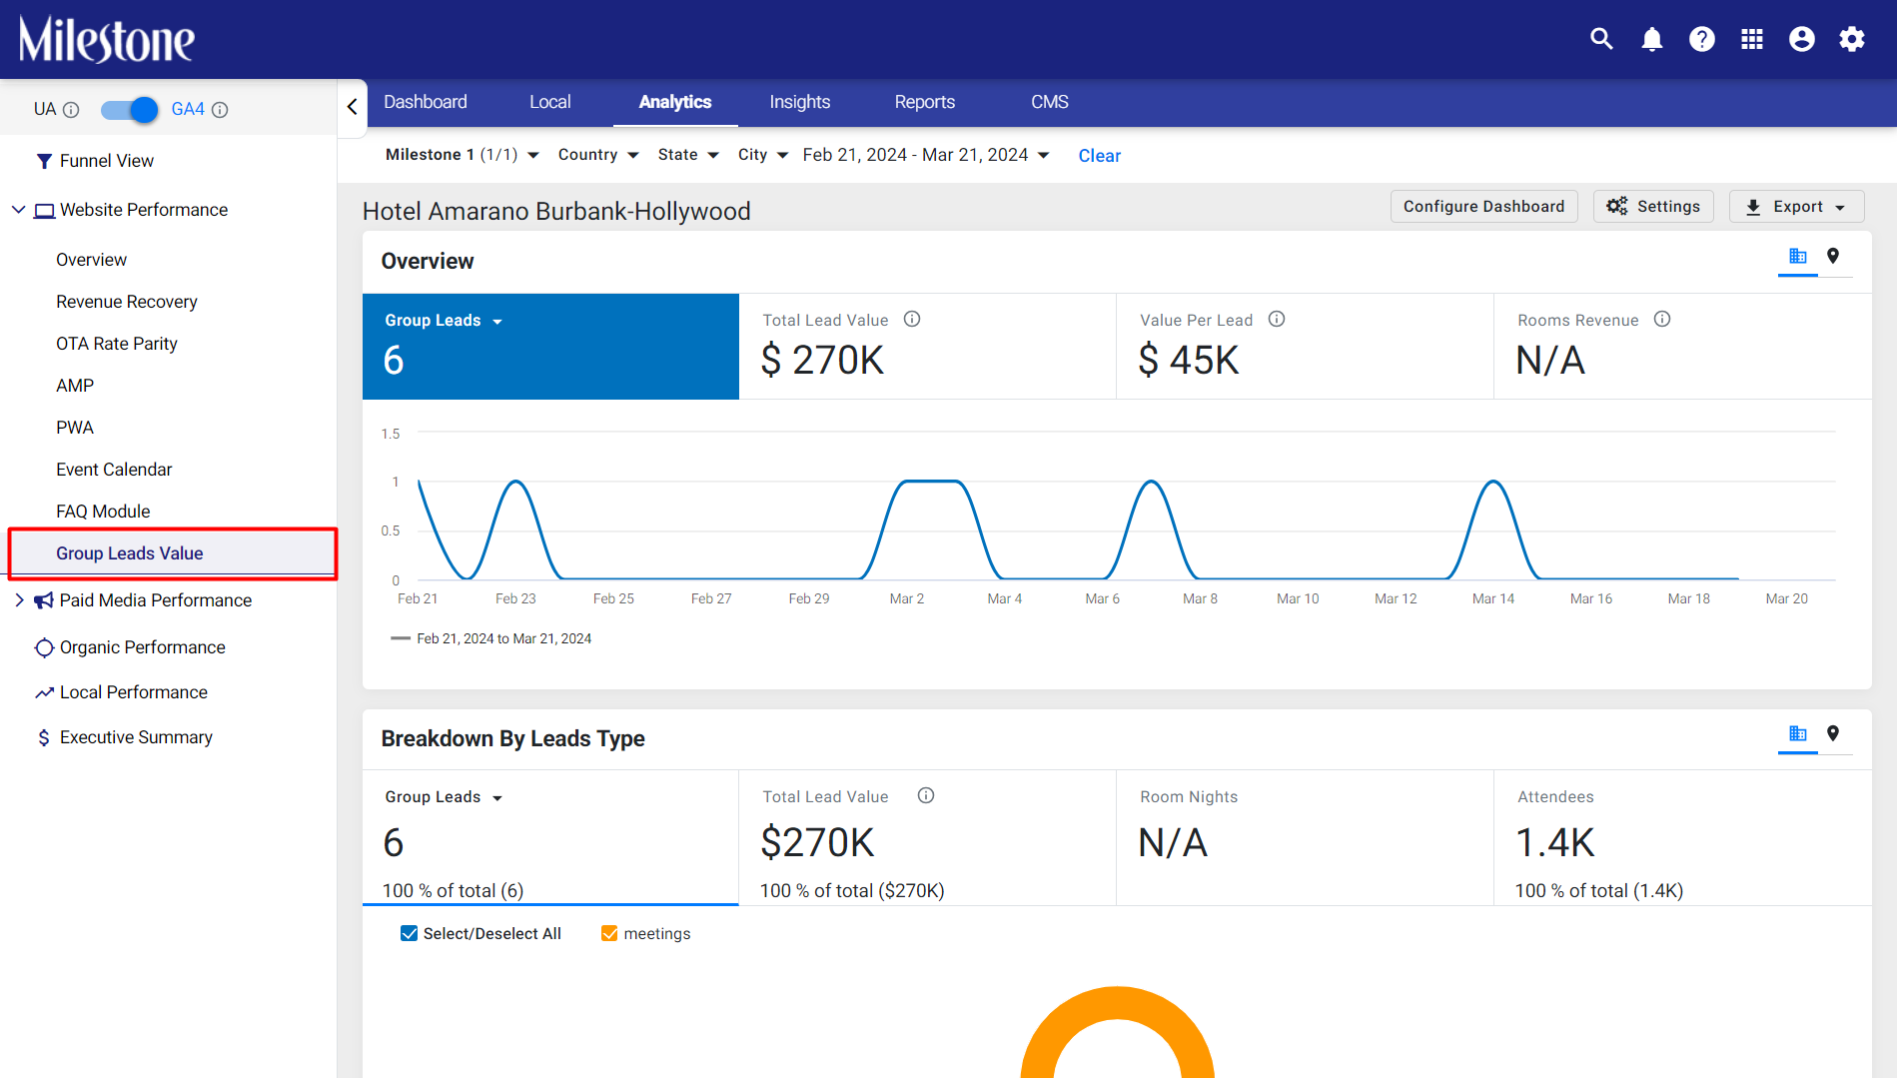Open AMP in the sidebar
The width and height of the screenshot is (1897, 1078).
point(75,386)
